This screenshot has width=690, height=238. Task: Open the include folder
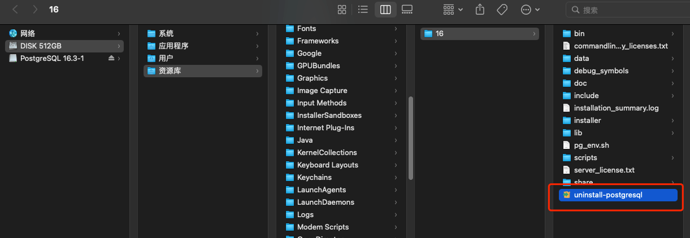point(618,96)
